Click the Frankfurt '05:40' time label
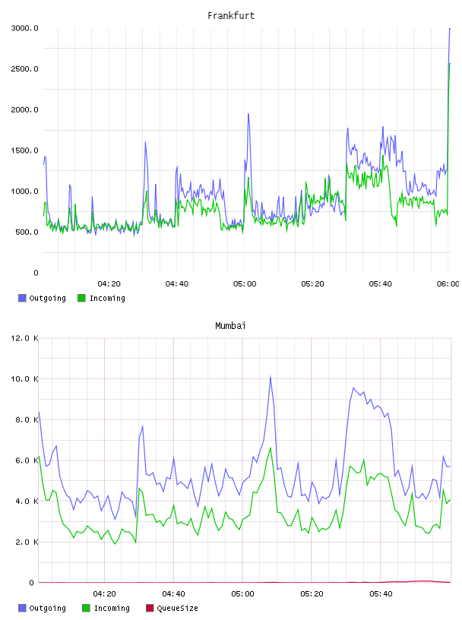 pyautogui.click(x=381, y=283)
